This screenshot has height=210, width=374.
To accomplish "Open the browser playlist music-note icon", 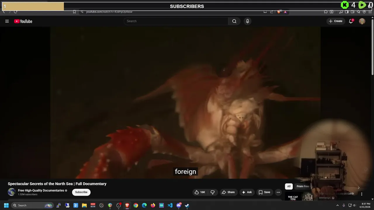I will [x=341, y=12].
